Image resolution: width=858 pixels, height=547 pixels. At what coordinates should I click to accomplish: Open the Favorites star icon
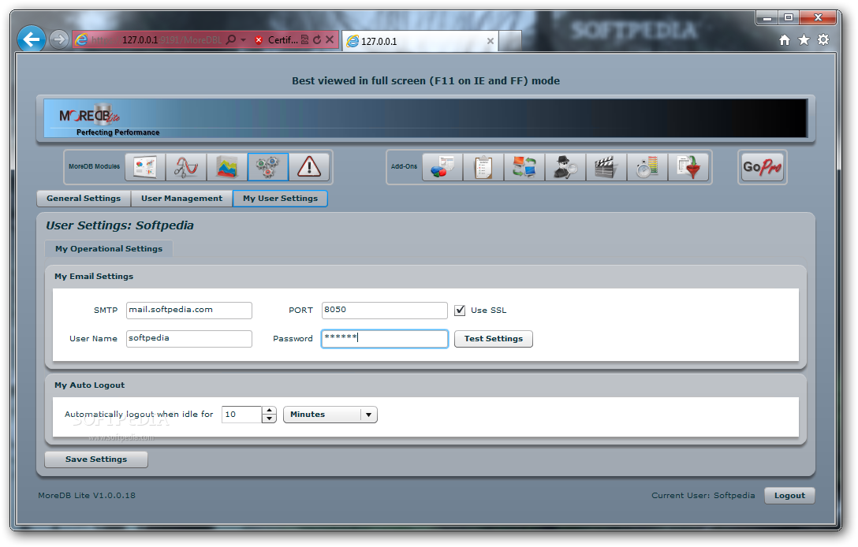pos(804,40)
